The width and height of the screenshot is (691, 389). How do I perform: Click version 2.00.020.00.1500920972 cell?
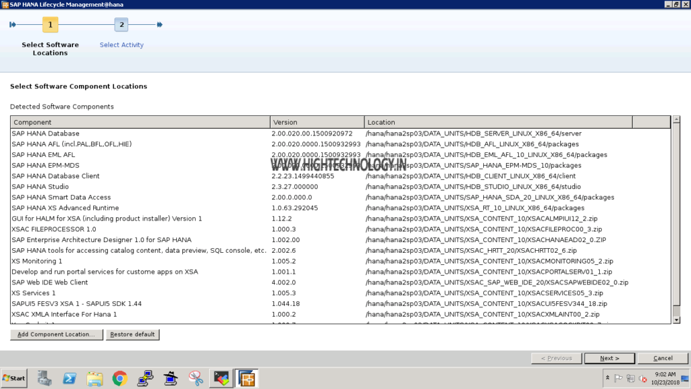[312, 133]
